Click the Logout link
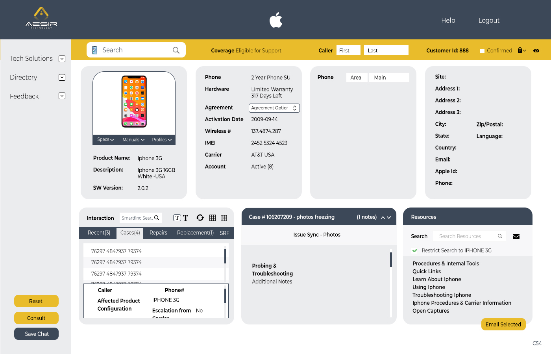The width and height of the screenshot is (551, 354). click(x=489, y=20)
